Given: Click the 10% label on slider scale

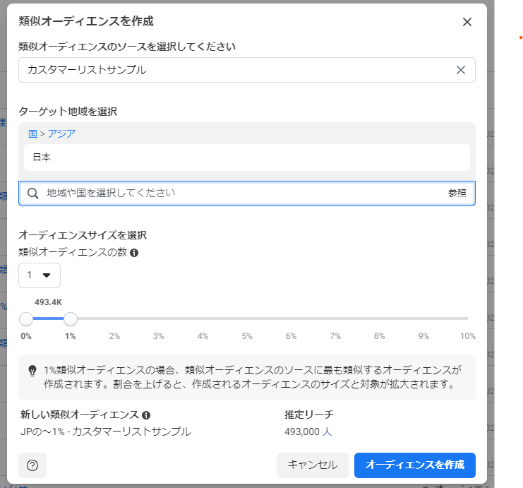Looking at the screenshot, I should tap(468, 336).
